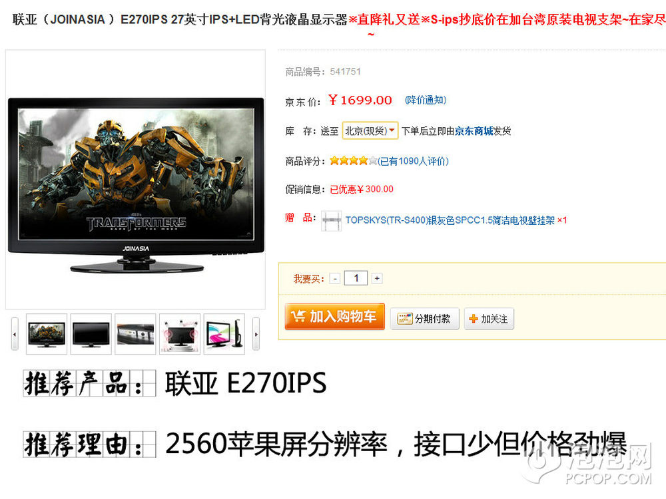
Task: Select the colorful side-view monitor thumbnail
Action: 224,334
